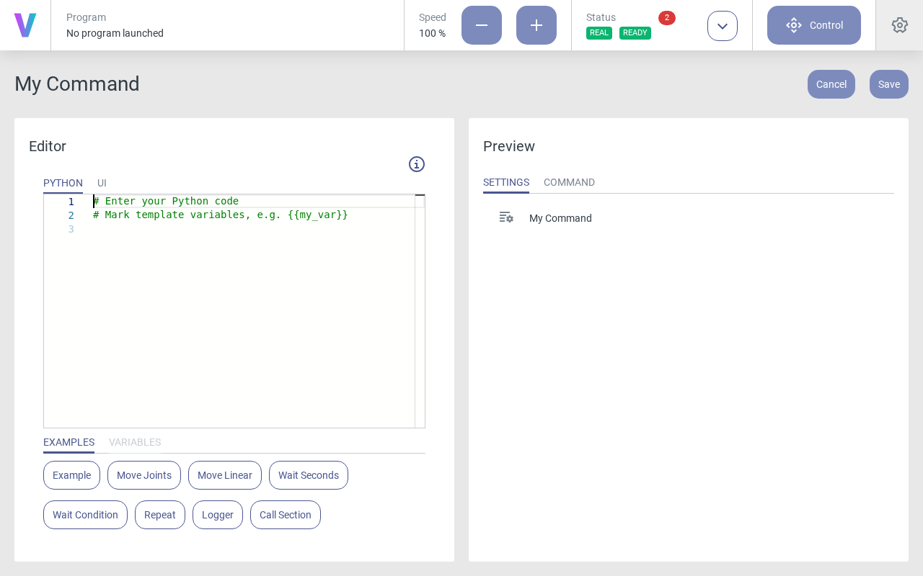Insert the Call Section example
The image size is (923, 576).
coord(286,515)
